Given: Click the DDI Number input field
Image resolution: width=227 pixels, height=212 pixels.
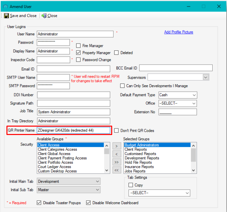Looking at the screenshot, I should (74, 95).
